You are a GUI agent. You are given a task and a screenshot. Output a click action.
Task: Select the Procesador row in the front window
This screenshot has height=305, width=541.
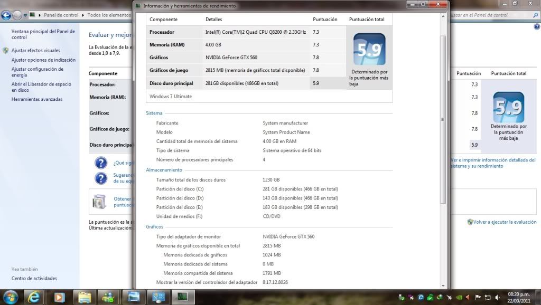coord(246,32)
